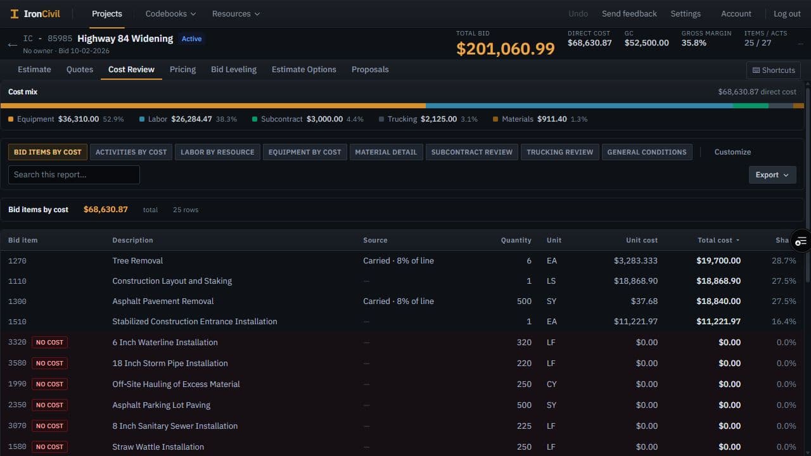This screenshot has width=811, height=456.
Task: Click the labor segment of cost mix bar
Action: click(x=579, y=106)
